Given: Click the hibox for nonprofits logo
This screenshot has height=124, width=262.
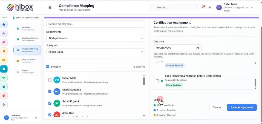Looking at the screenshot, I should 20,7.
